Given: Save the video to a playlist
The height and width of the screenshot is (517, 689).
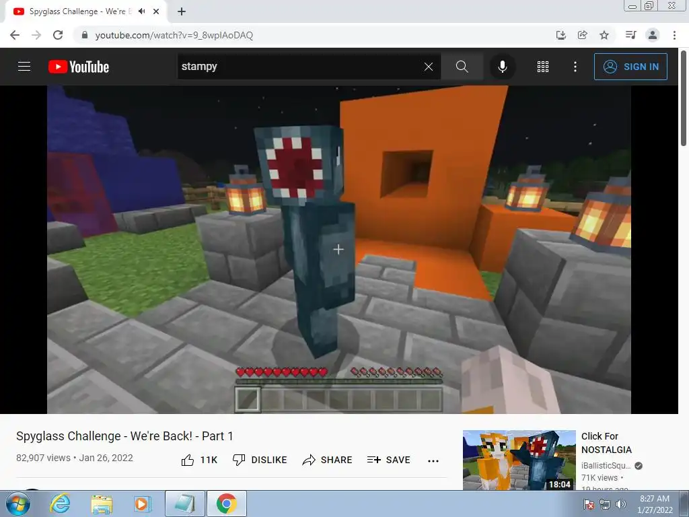Looking at the screenshot, I should pyautogui.click(x=388, y=460).
